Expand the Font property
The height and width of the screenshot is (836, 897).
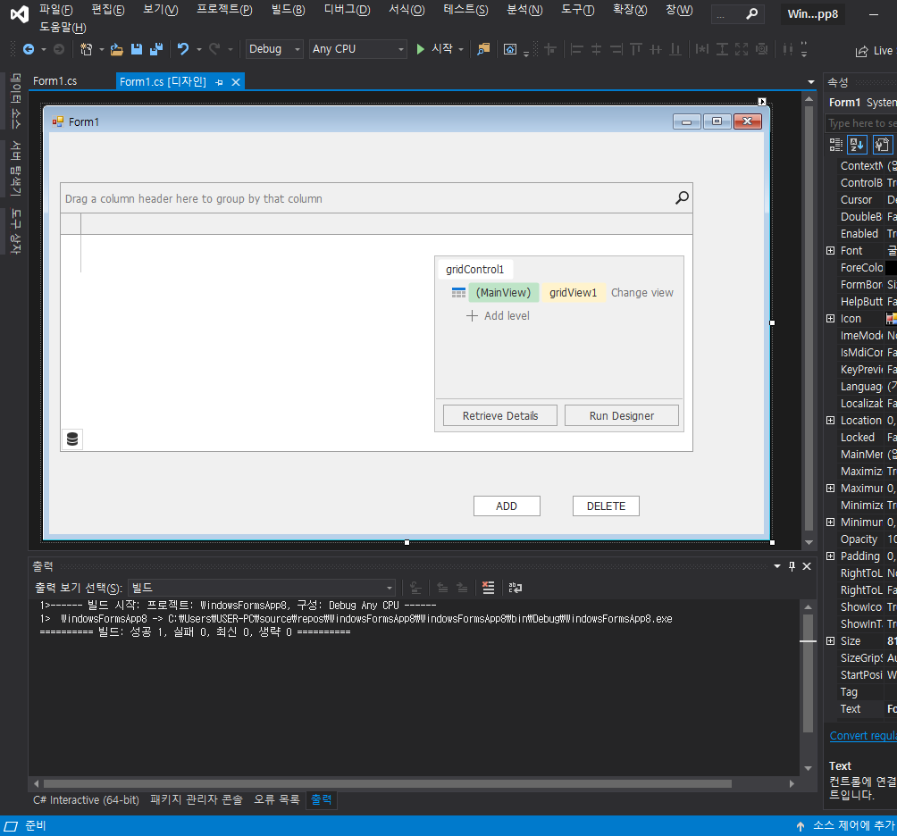[831, 250]
